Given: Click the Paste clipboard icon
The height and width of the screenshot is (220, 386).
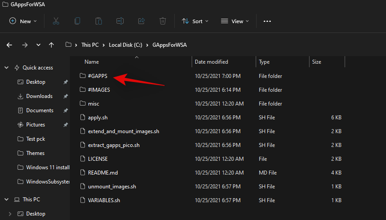Looking at the screenshot, I should tap(99, 21).
